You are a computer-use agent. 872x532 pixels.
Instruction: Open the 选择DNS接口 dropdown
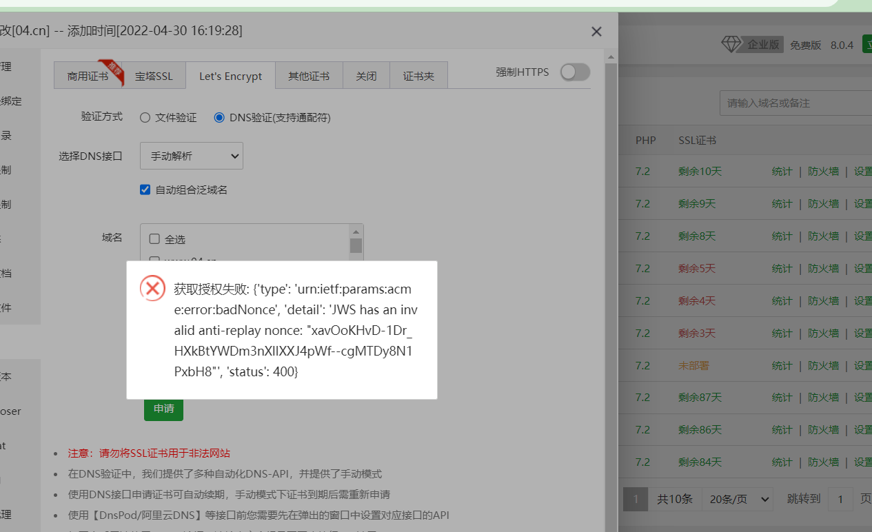(x=192, y=156)
